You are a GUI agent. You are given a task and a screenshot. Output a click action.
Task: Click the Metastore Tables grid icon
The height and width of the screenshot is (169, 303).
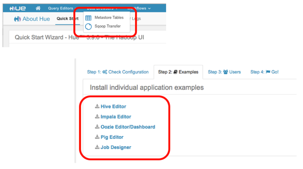pyautogui.click(x=88, y=18)
